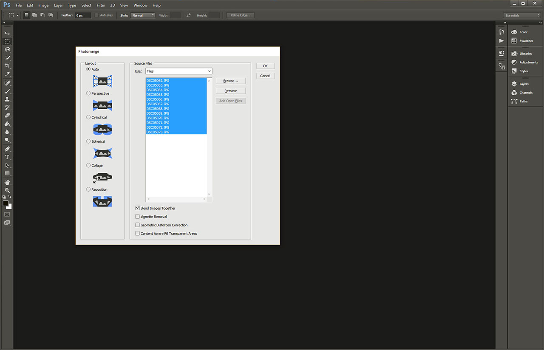
Task: Click OK in Photomerge dialog
Action: point(265,66)
